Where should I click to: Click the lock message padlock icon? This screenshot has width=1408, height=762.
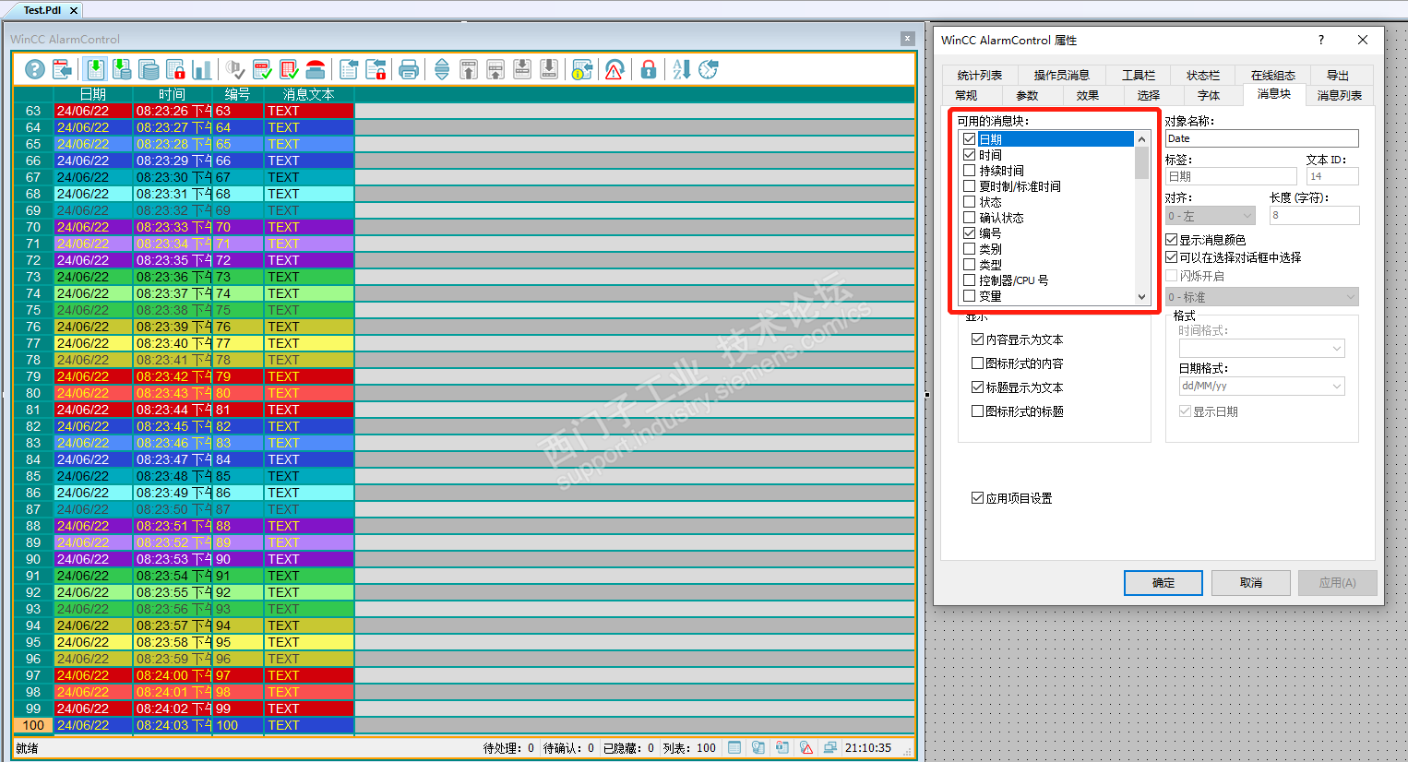tap(649, 69)
